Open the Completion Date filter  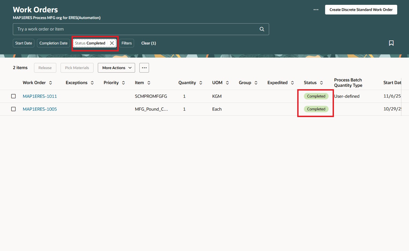pos(53,43)
